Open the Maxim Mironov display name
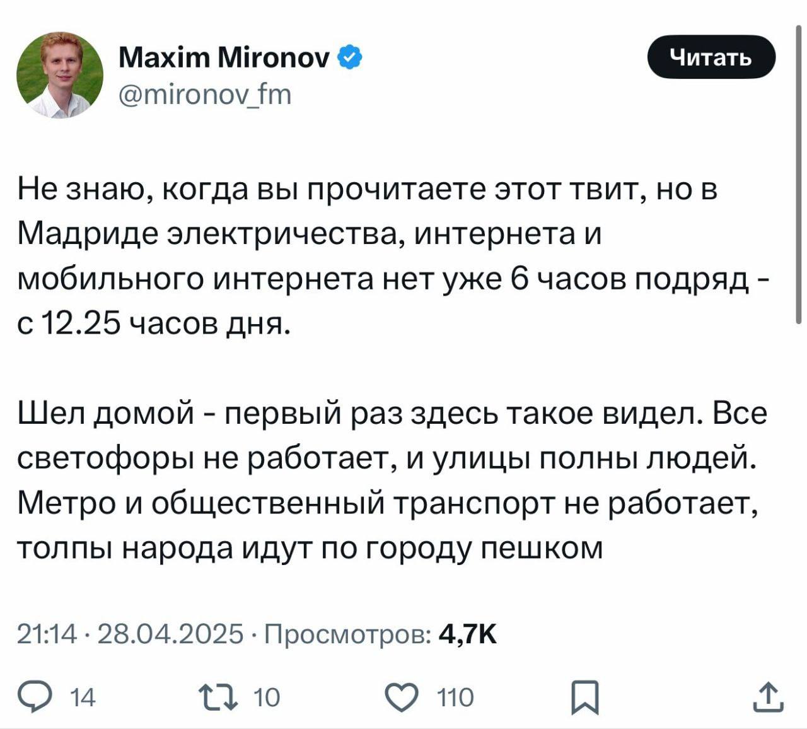Viewport: 807px width, 729px height. (x=224, y=58)
